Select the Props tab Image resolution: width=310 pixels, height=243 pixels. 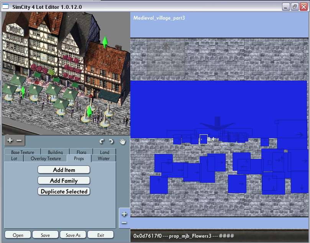coord(79,158)
